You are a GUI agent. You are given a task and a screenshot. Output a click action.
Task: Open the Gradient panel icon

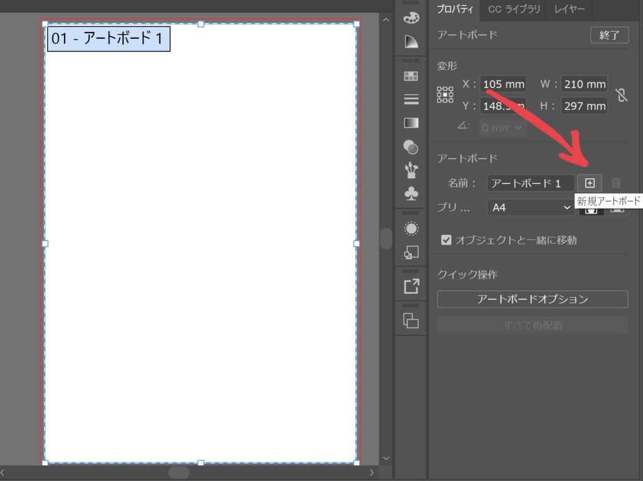(411, 122)
